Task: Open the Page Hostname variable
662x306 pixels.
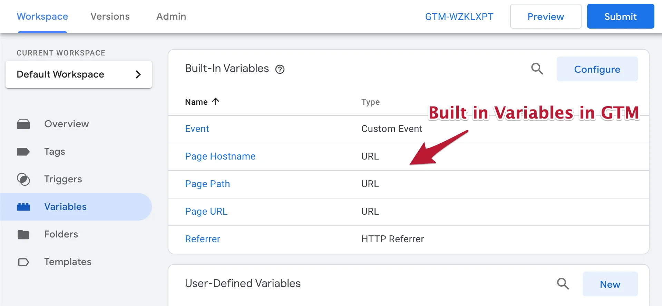Action: point(220,156)
